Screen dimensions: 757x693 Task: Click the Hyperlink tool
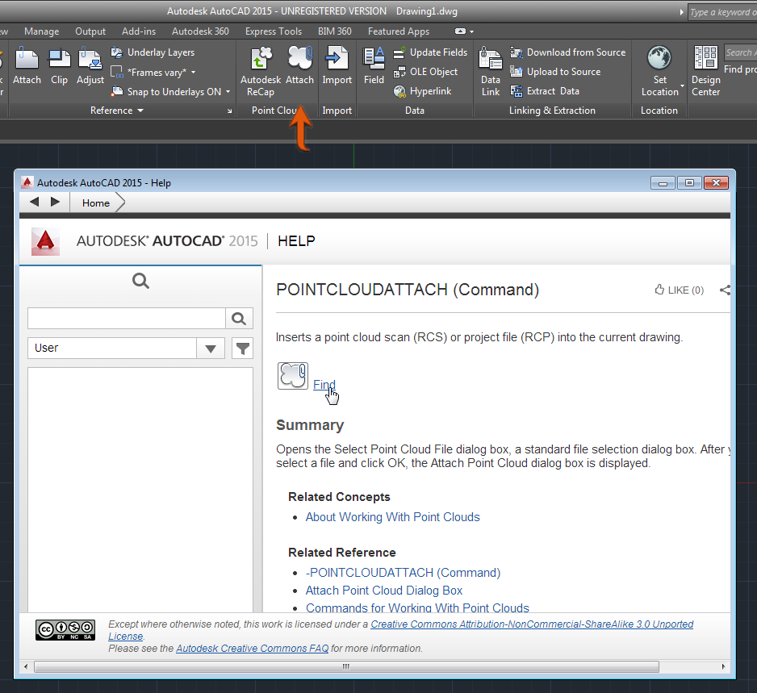[x=422, y=91]
